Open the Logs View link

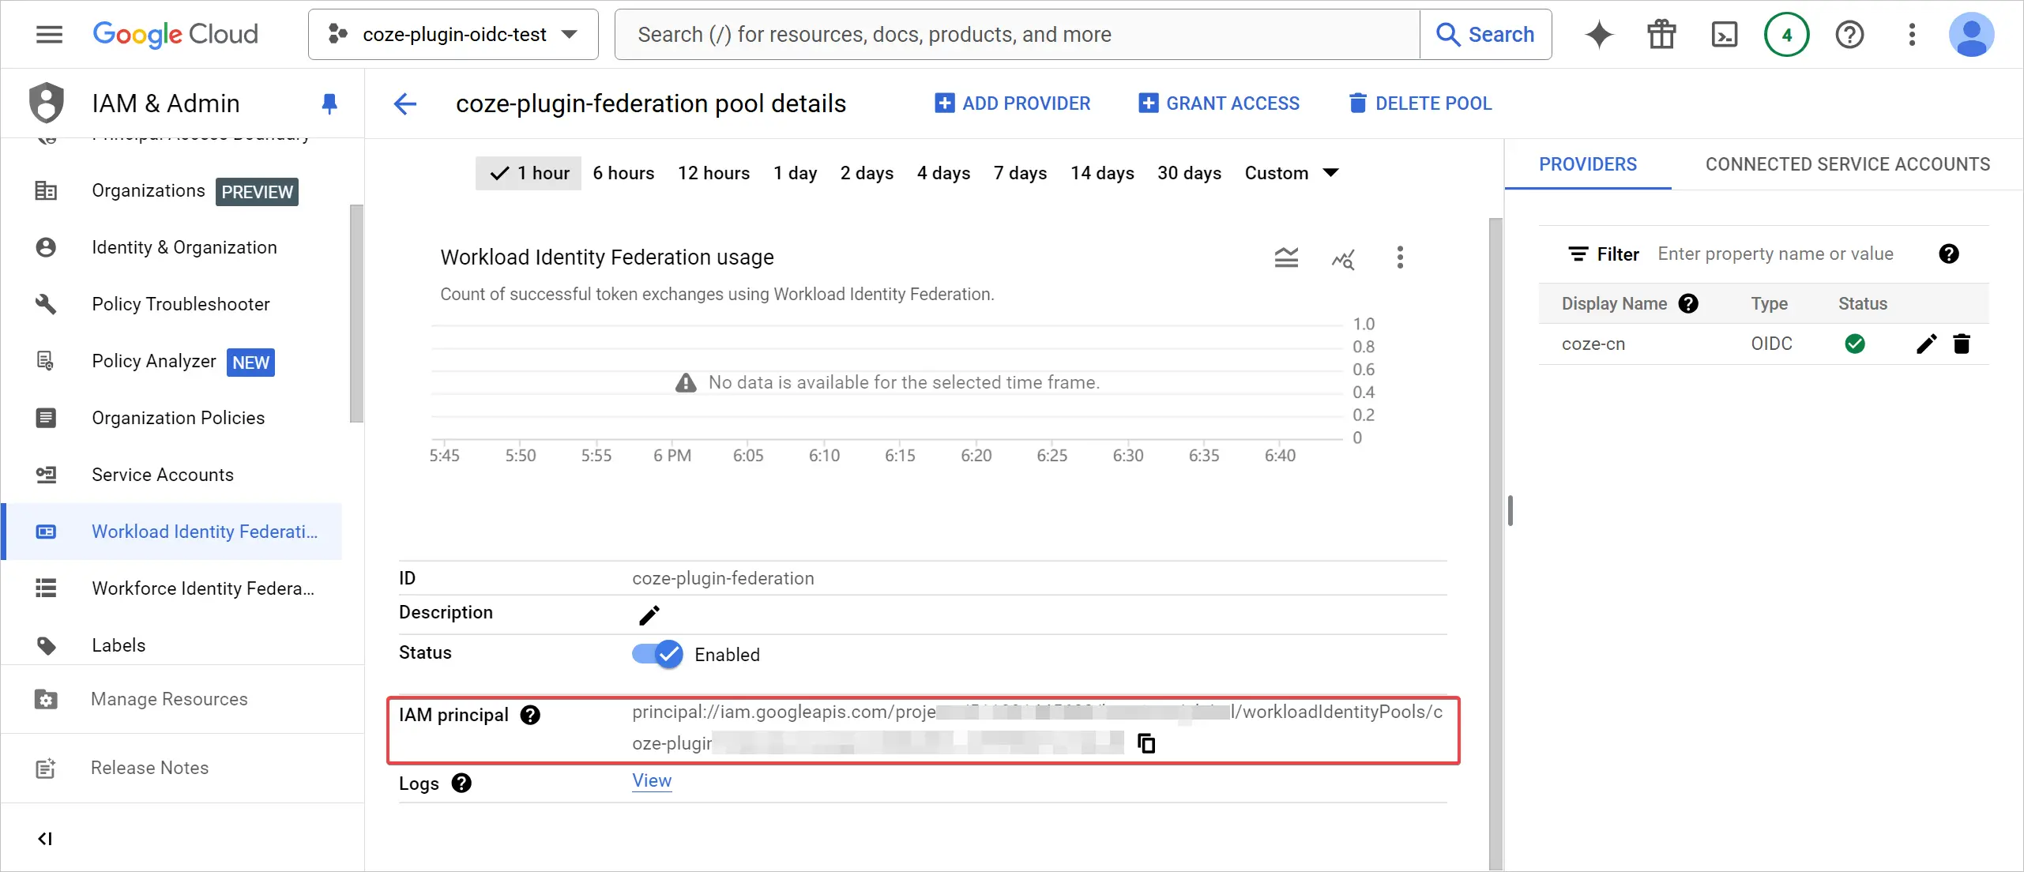652,780
